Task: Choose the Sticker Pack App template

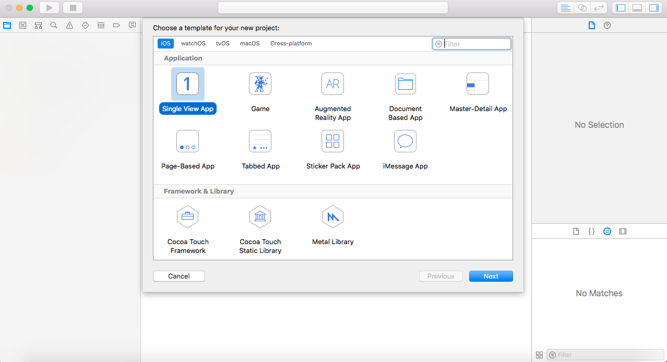Action: [x=332, y=141]
